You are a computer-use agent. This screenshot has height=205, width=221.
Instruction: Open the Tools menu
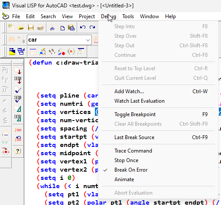point(128,16)
